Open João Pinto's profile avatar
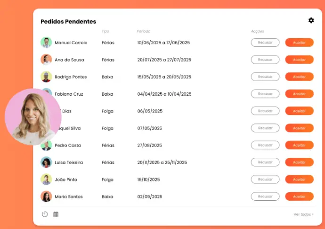Screen dimensions: 325x229 [46, 180]
